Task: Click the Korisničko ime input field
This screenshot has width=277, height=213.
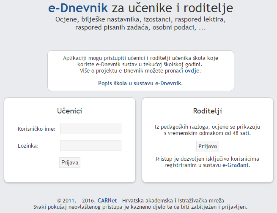Action: click(x=91, y=129)
